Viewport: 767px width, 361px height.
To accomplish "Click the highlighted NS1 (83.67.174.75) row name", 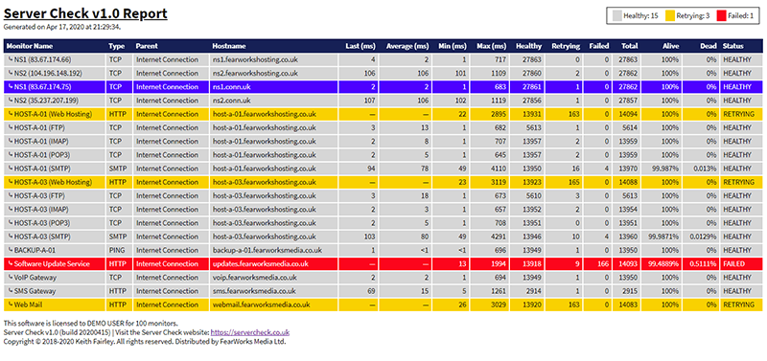I will 42,87.
